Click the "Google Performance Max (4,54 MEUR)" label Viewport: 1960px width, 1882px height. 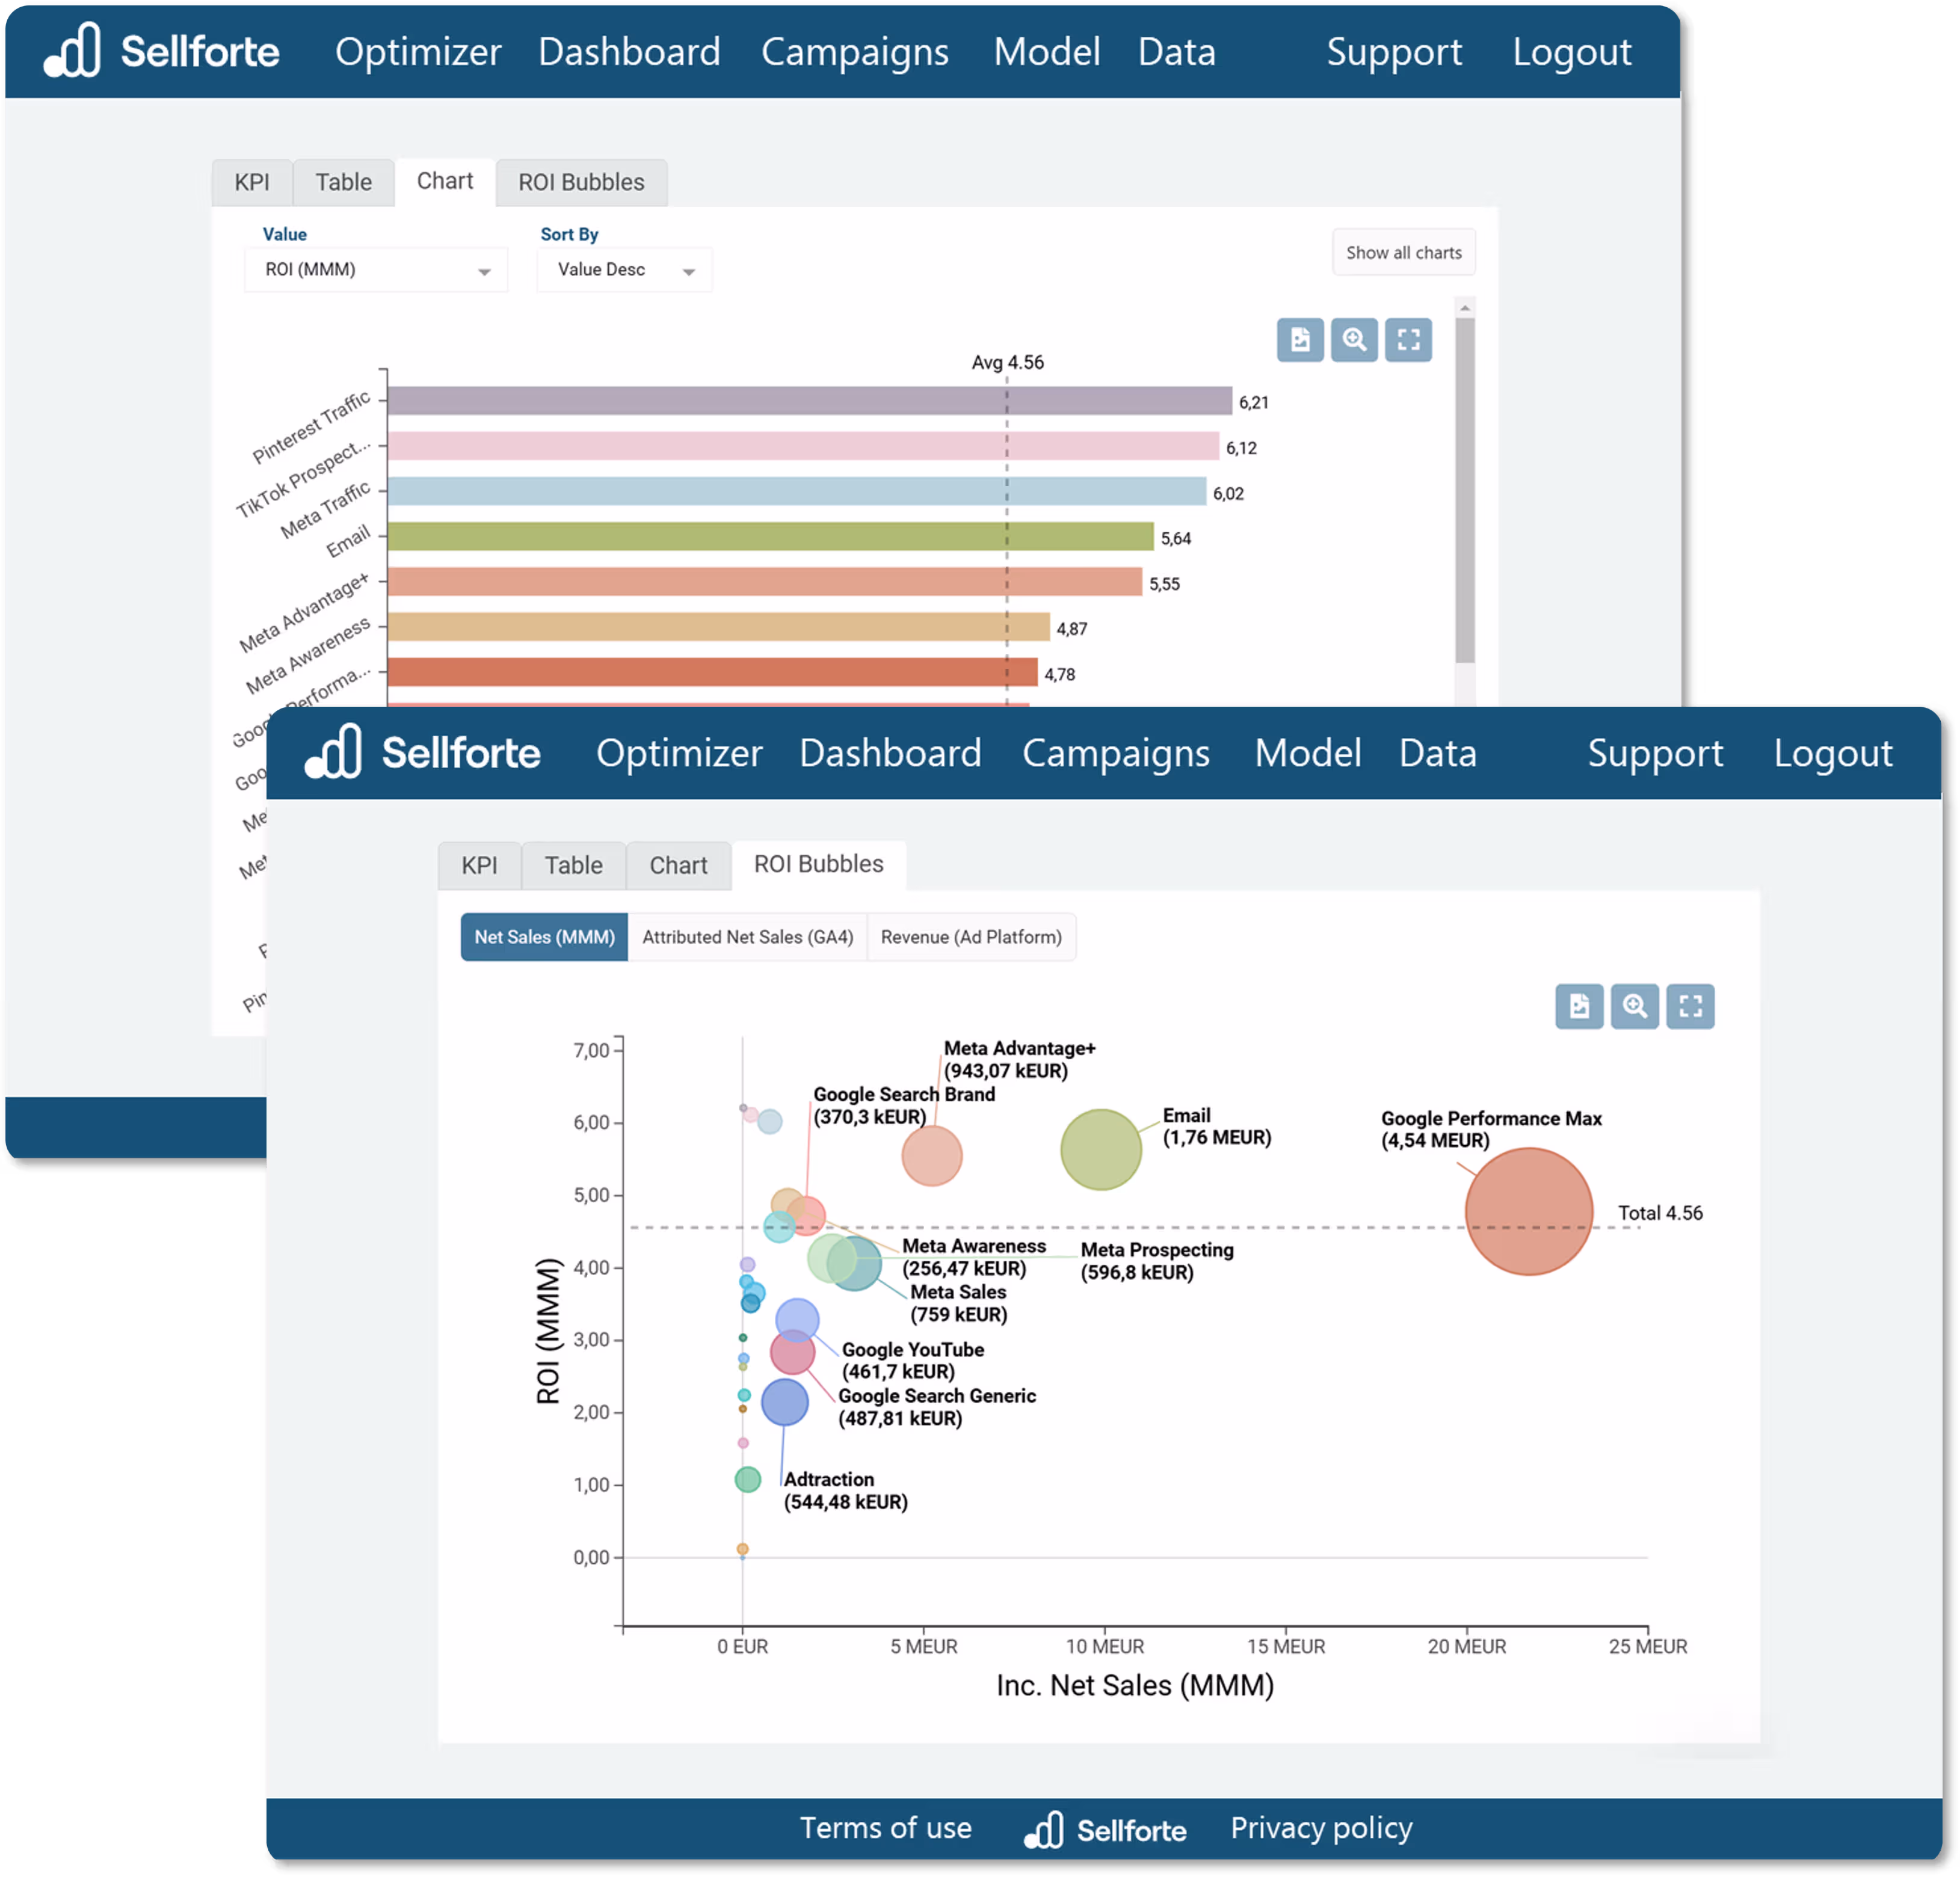(1491, 1129)
